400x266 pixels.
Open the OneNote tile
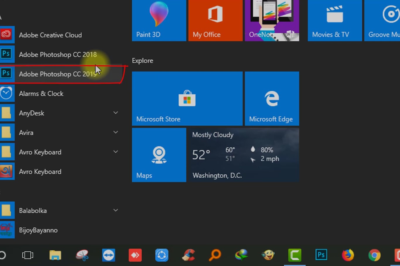pos(272,20)
